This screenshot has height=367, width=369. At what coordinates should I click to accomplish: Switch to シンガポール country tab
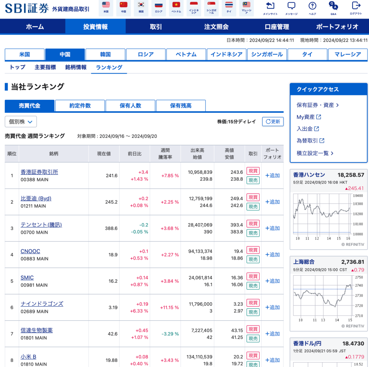pos(267,54)
